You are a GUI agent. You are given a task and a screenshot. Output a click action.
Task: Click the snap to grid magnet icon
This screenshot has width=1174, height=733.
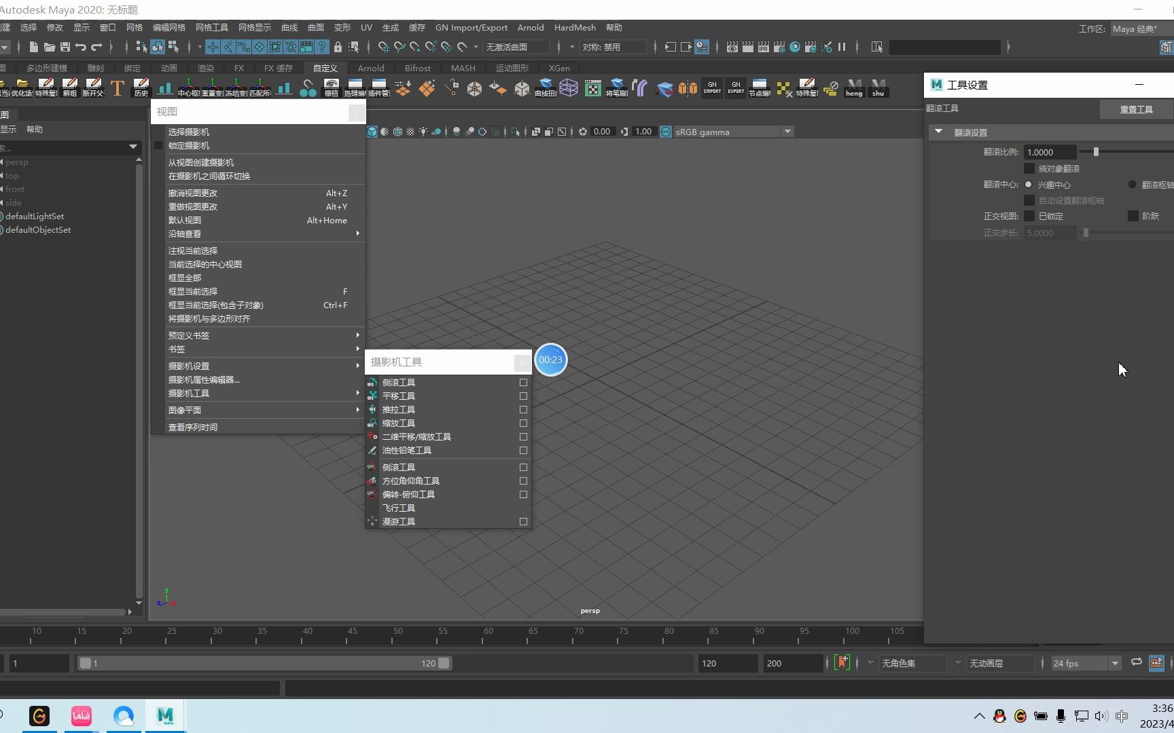[384, 47]
